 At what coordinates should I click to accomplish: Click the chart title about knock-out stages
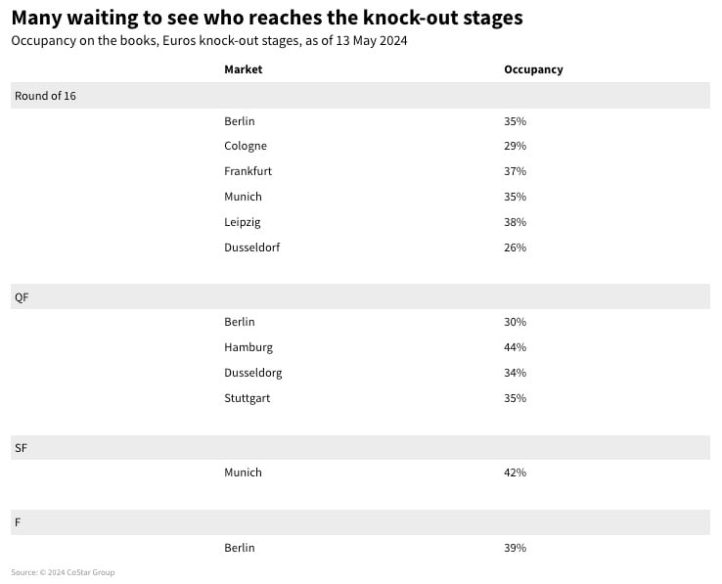coord(266,18)
